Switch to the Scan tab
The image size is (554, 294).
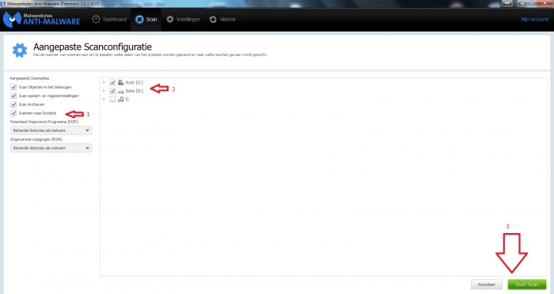pos(146,20)
